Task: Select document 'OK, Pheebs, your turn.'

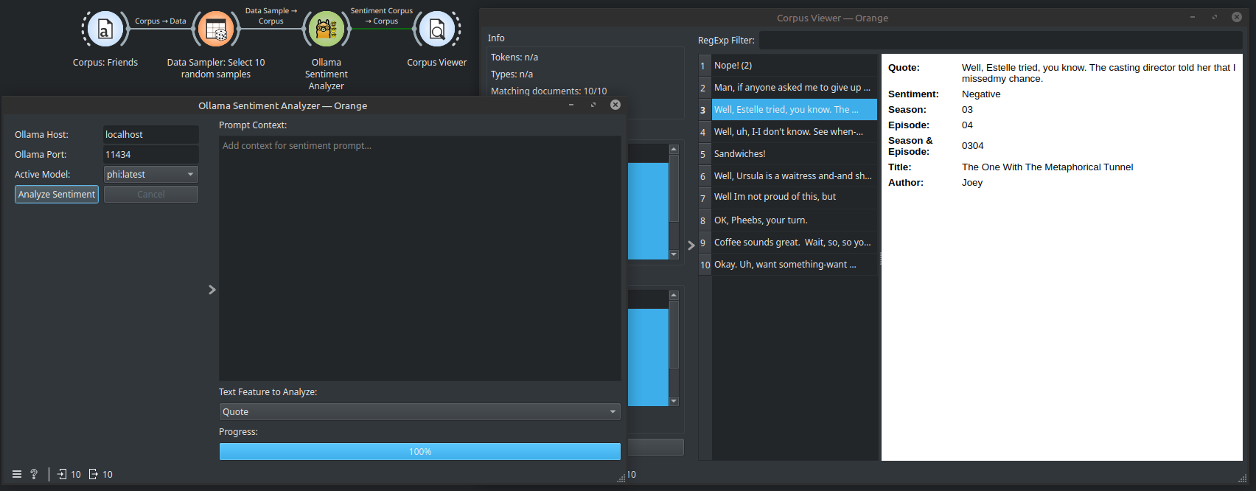Action: coord(795,220)
